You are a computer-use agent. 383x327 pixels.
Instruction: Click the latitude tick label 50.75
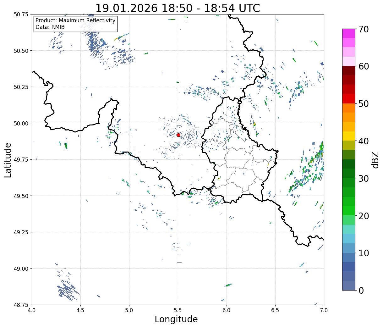pyautogui.click(x=21, y=14)
